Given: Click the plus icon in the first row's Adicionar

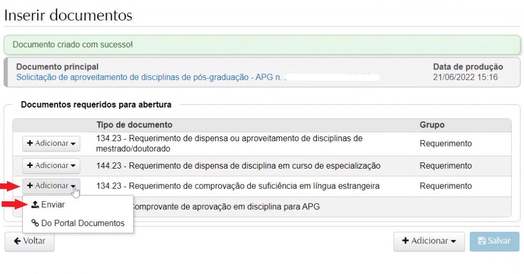Looking at the screenshot, I should click(30, 143).
